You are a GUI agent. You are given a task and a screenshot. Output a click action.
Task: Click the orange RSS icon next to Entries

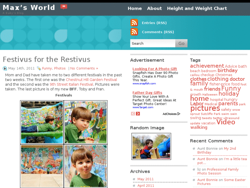(134, 22)
